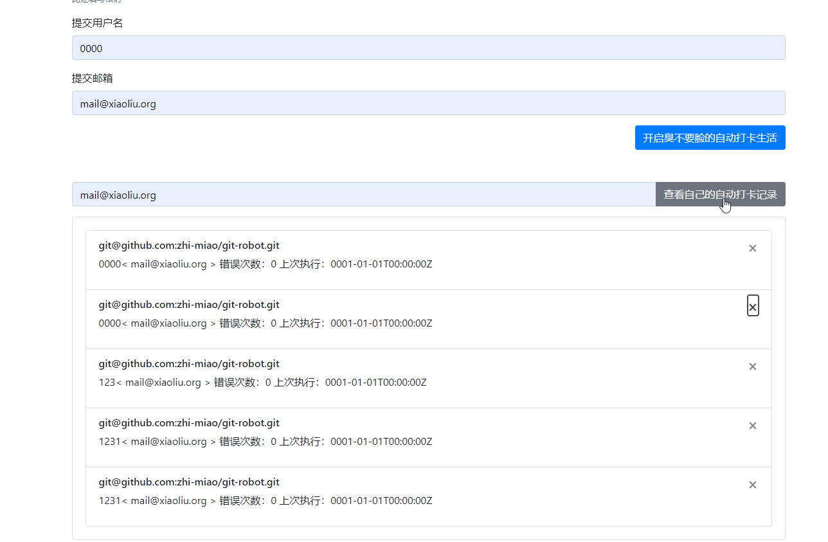Remove the first 0000 record with its ×
828x542 pixels.
tap(752, 248)
